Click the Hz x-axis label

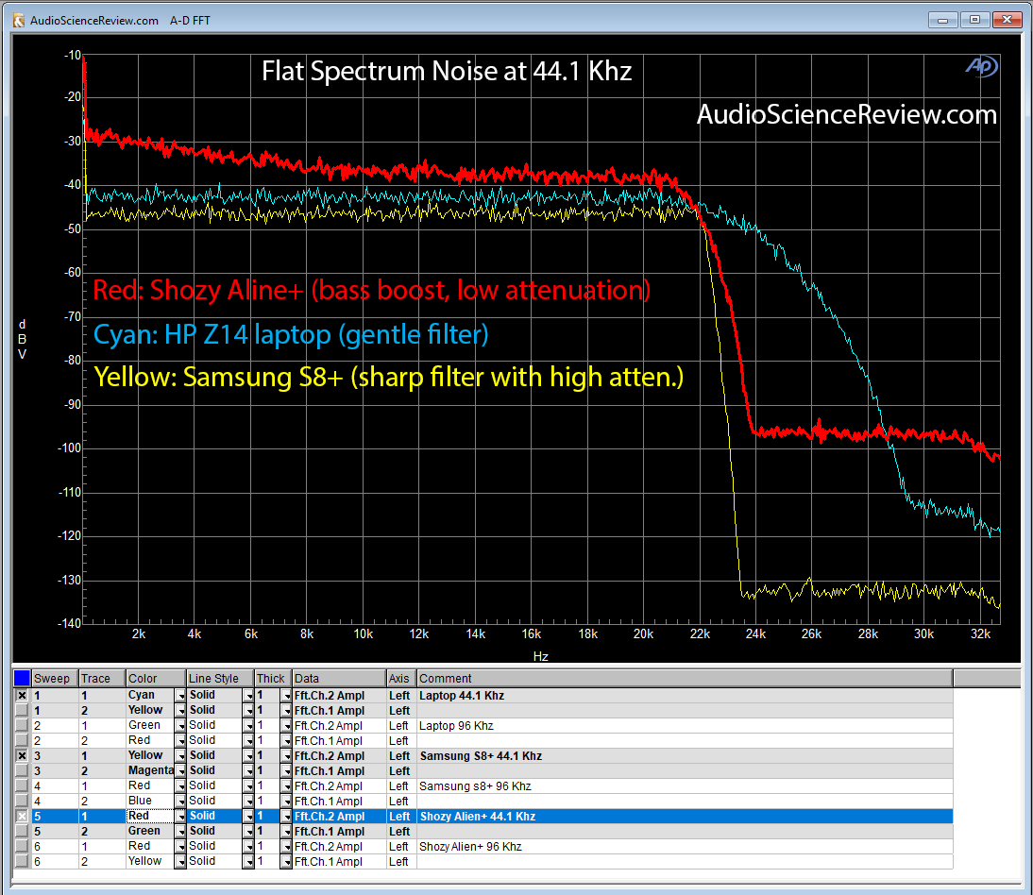pos(540,656)
